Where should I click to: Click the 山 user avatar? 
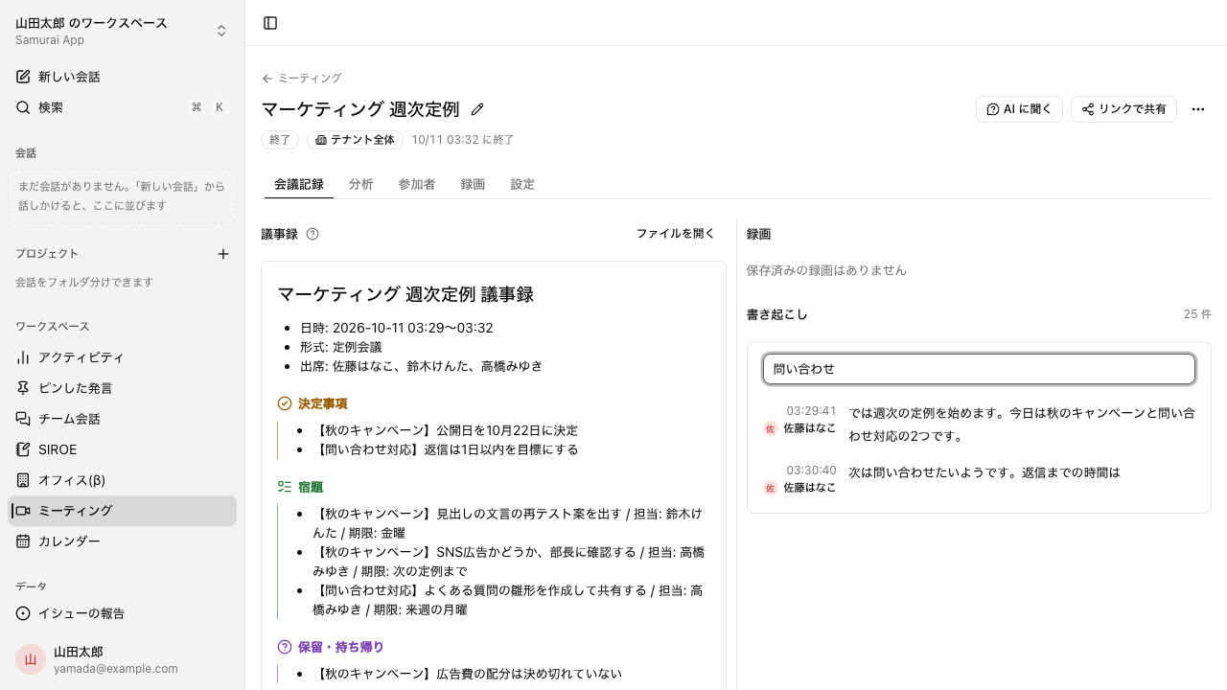[31, 659]
